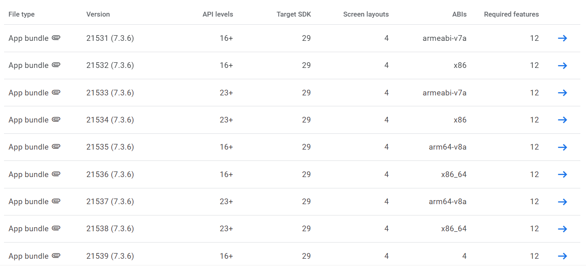Click the Required features column header
Image resolution: width=586 pixels, height=266 pixels.
tap(511, 14)
